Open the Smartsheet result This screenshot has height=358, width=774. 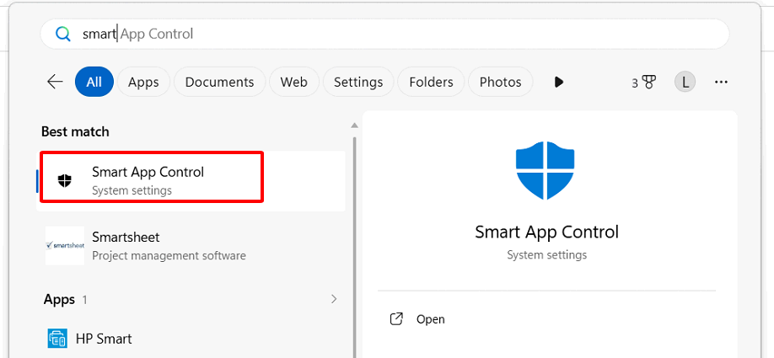(191, 246)
